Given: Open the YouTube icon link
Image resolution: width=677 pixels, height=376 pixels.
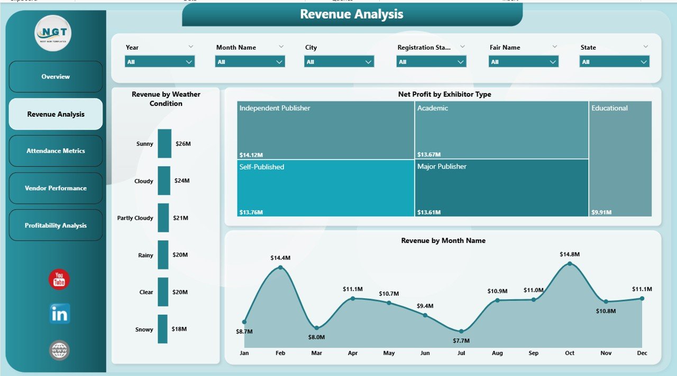Looking at the screenshot, I should [x=59, y=279].
